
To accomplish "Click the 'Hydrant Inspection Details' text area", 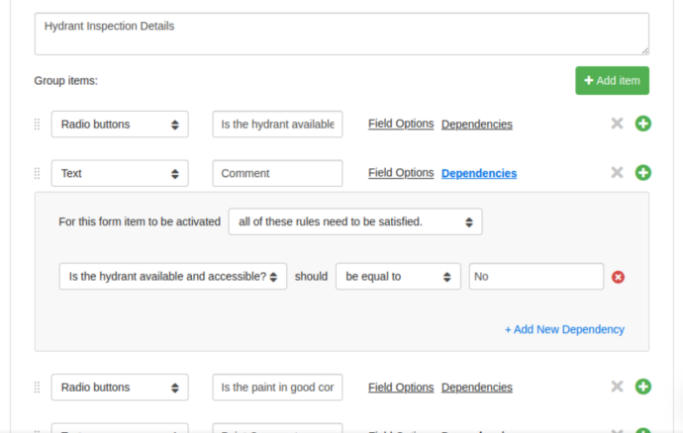I will click(x=341, y=34).
